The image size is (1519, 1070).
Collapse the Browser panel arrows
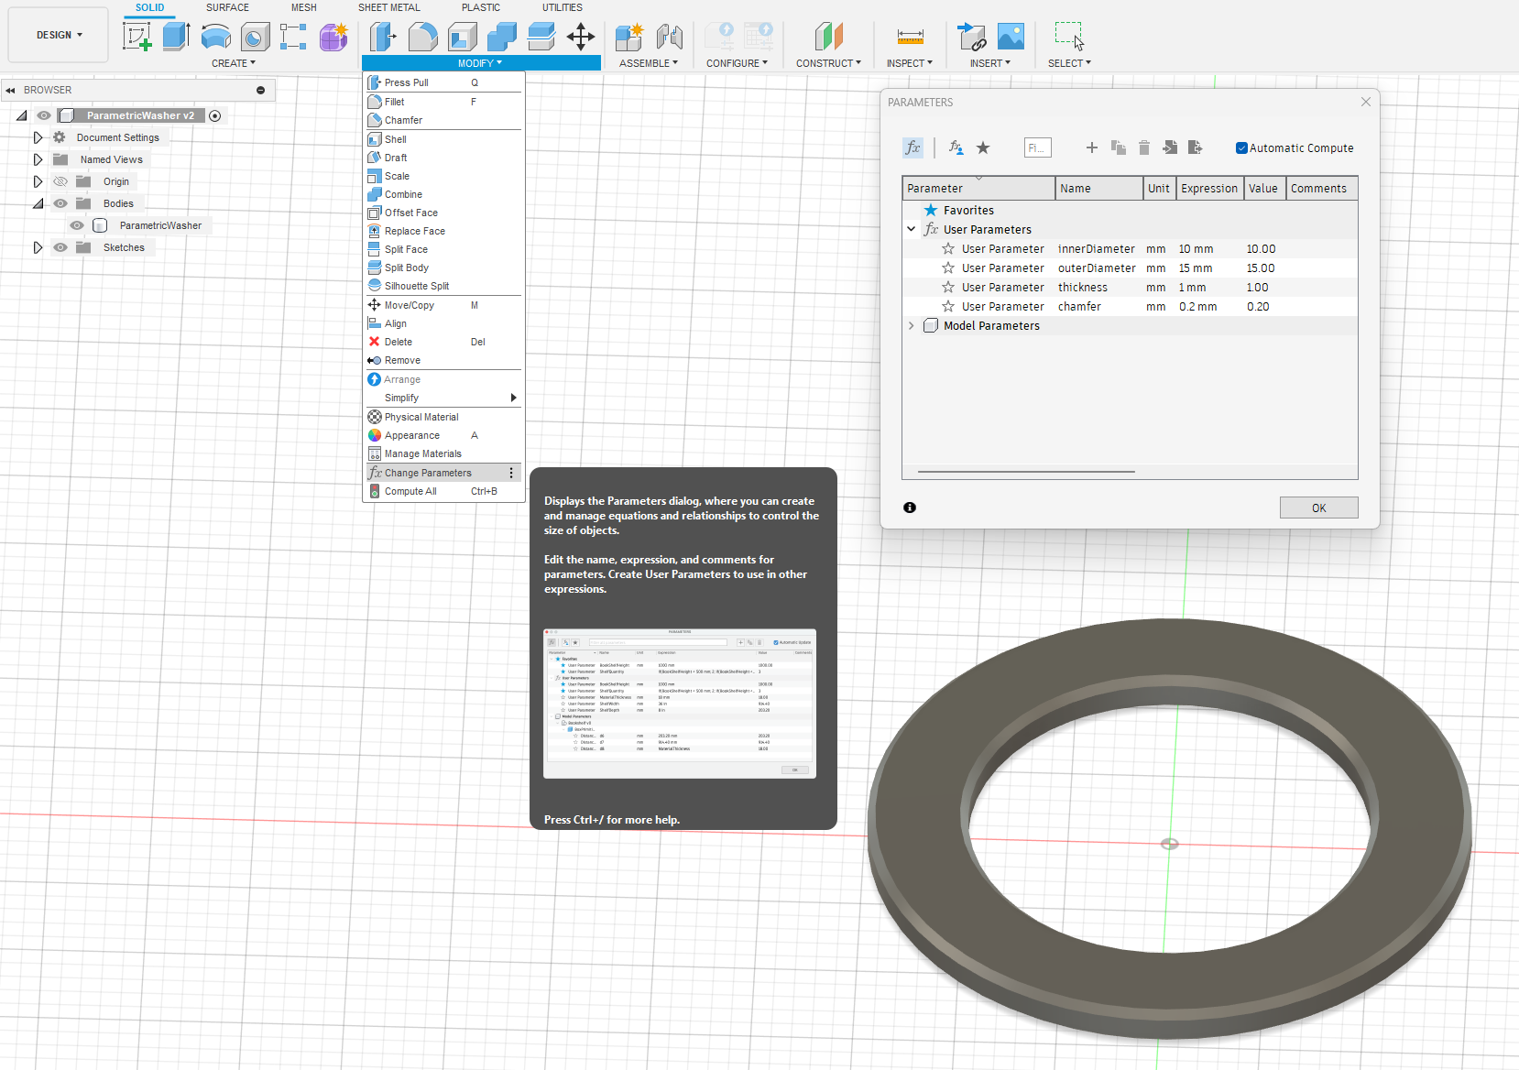tap(10, 90)
